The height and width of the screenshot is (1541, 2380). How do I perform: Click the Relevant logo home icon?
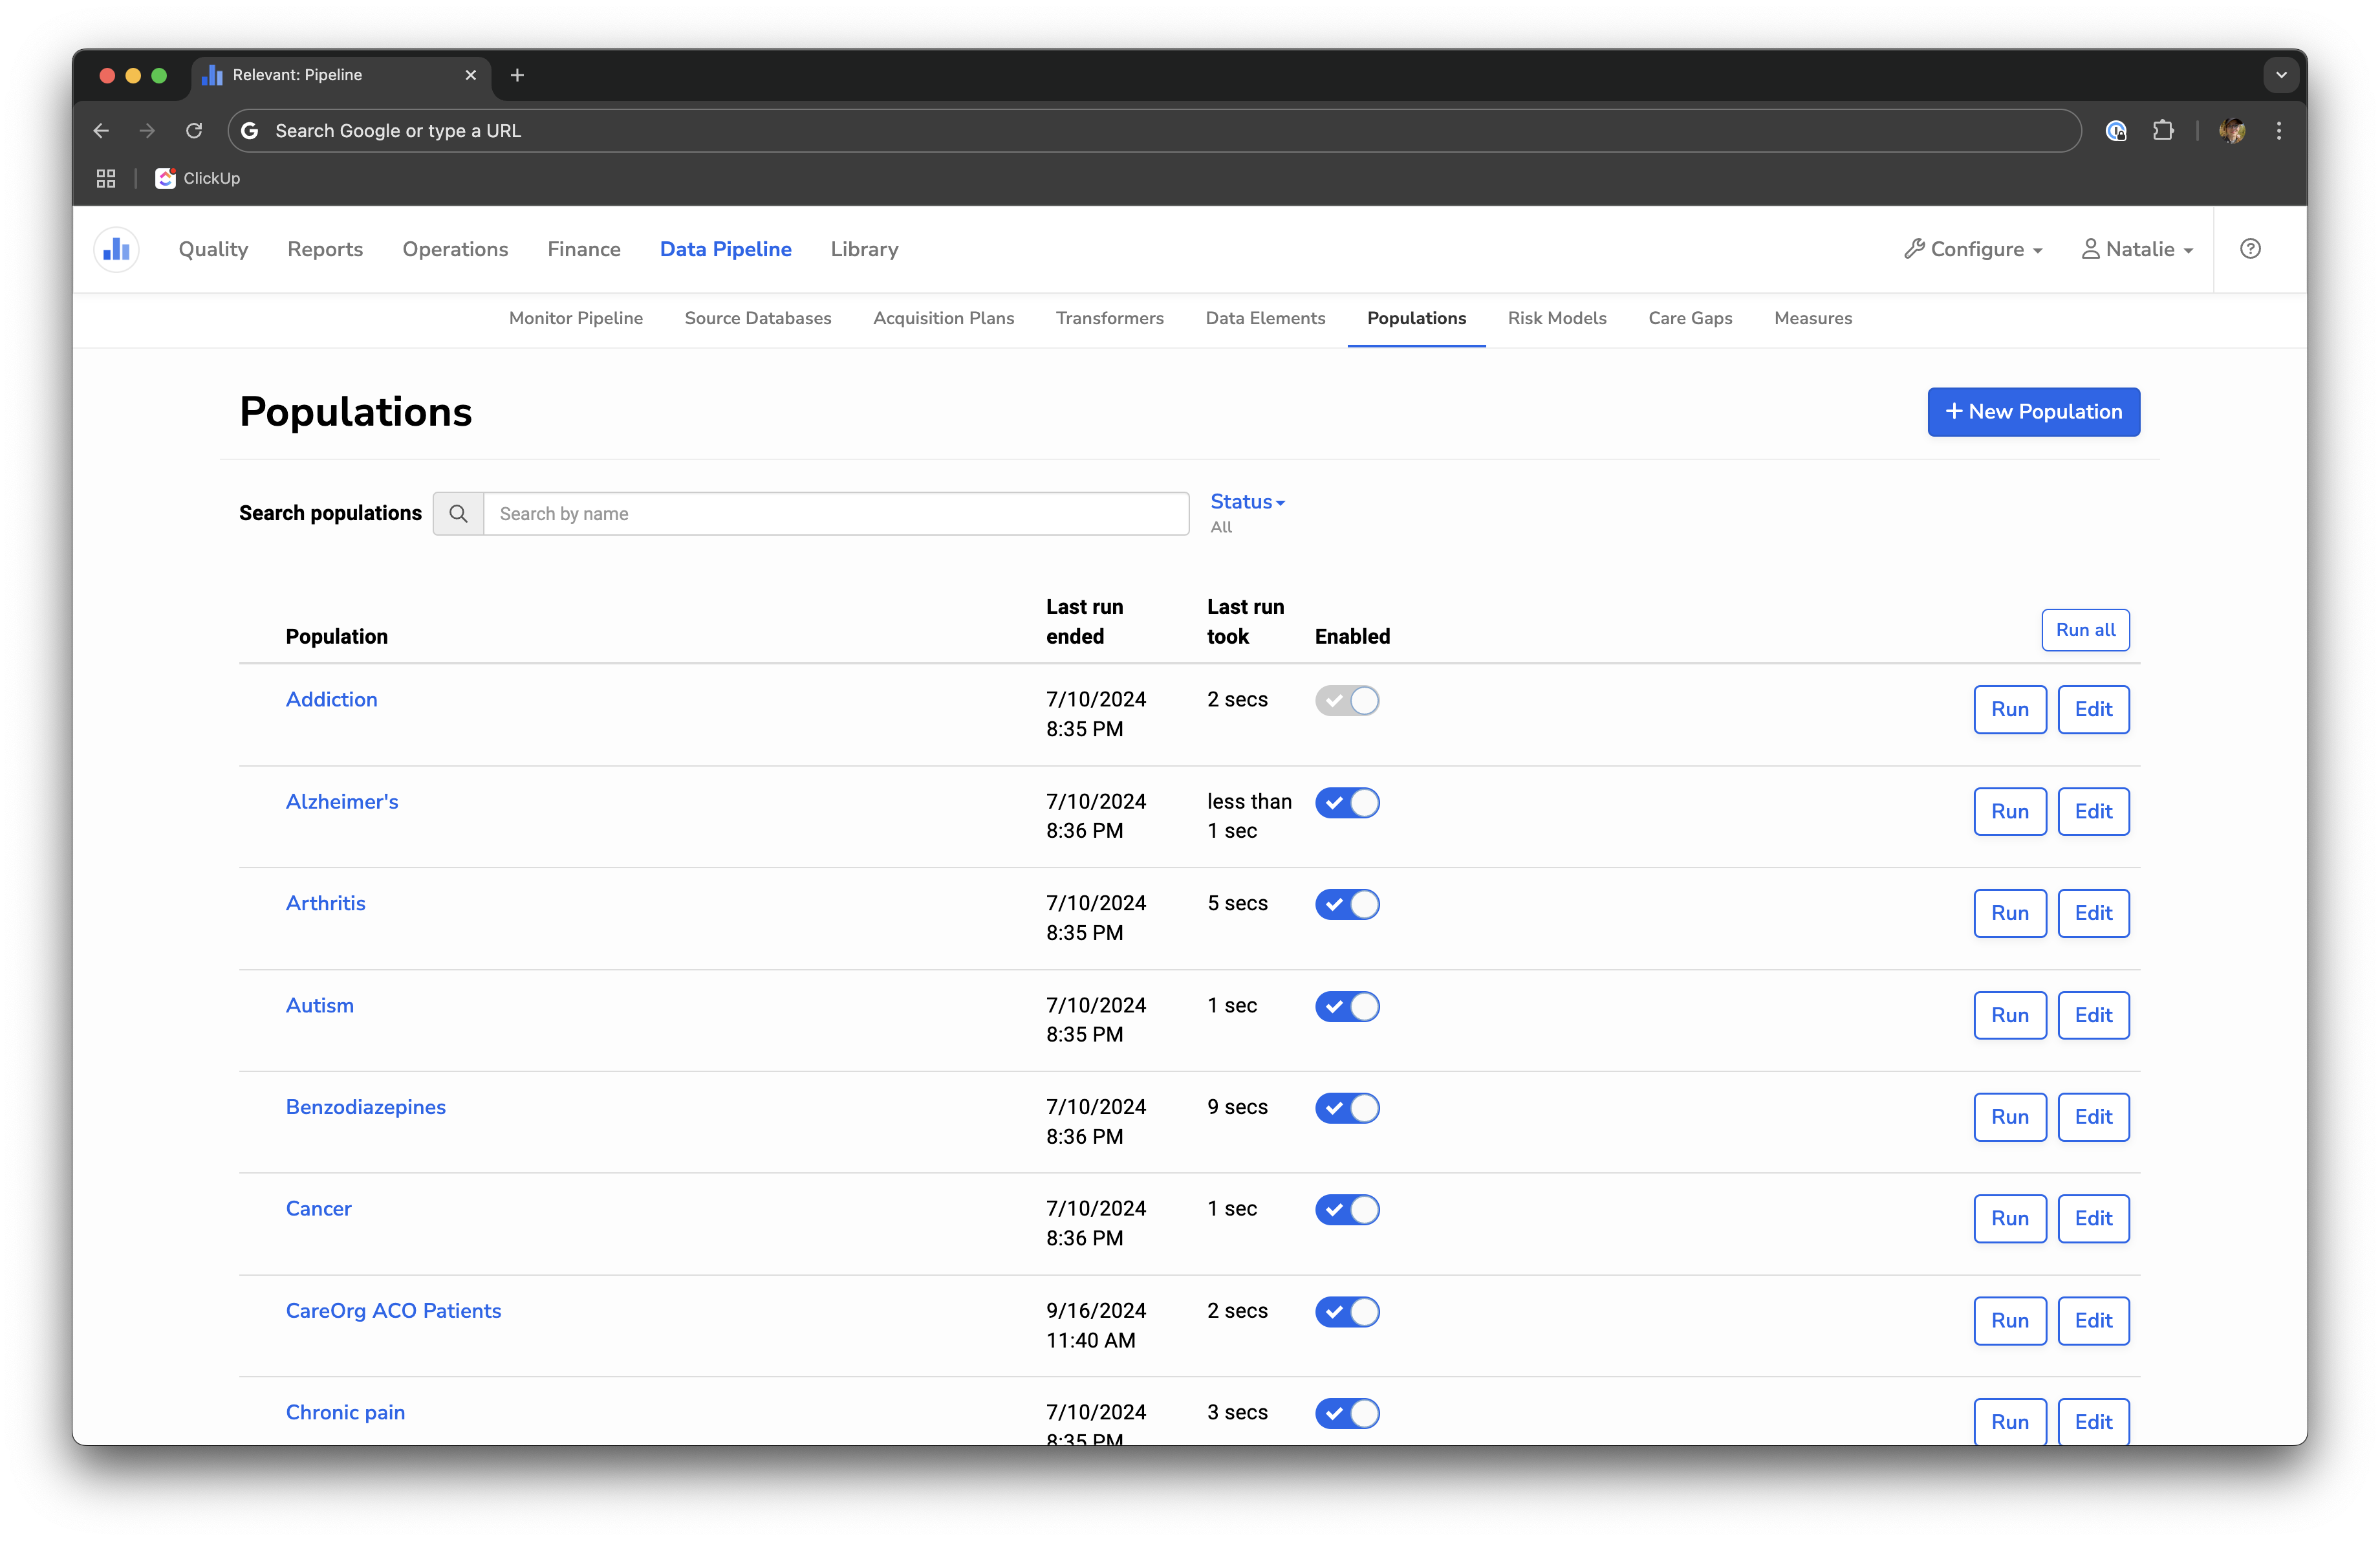[x=116, y=249]
